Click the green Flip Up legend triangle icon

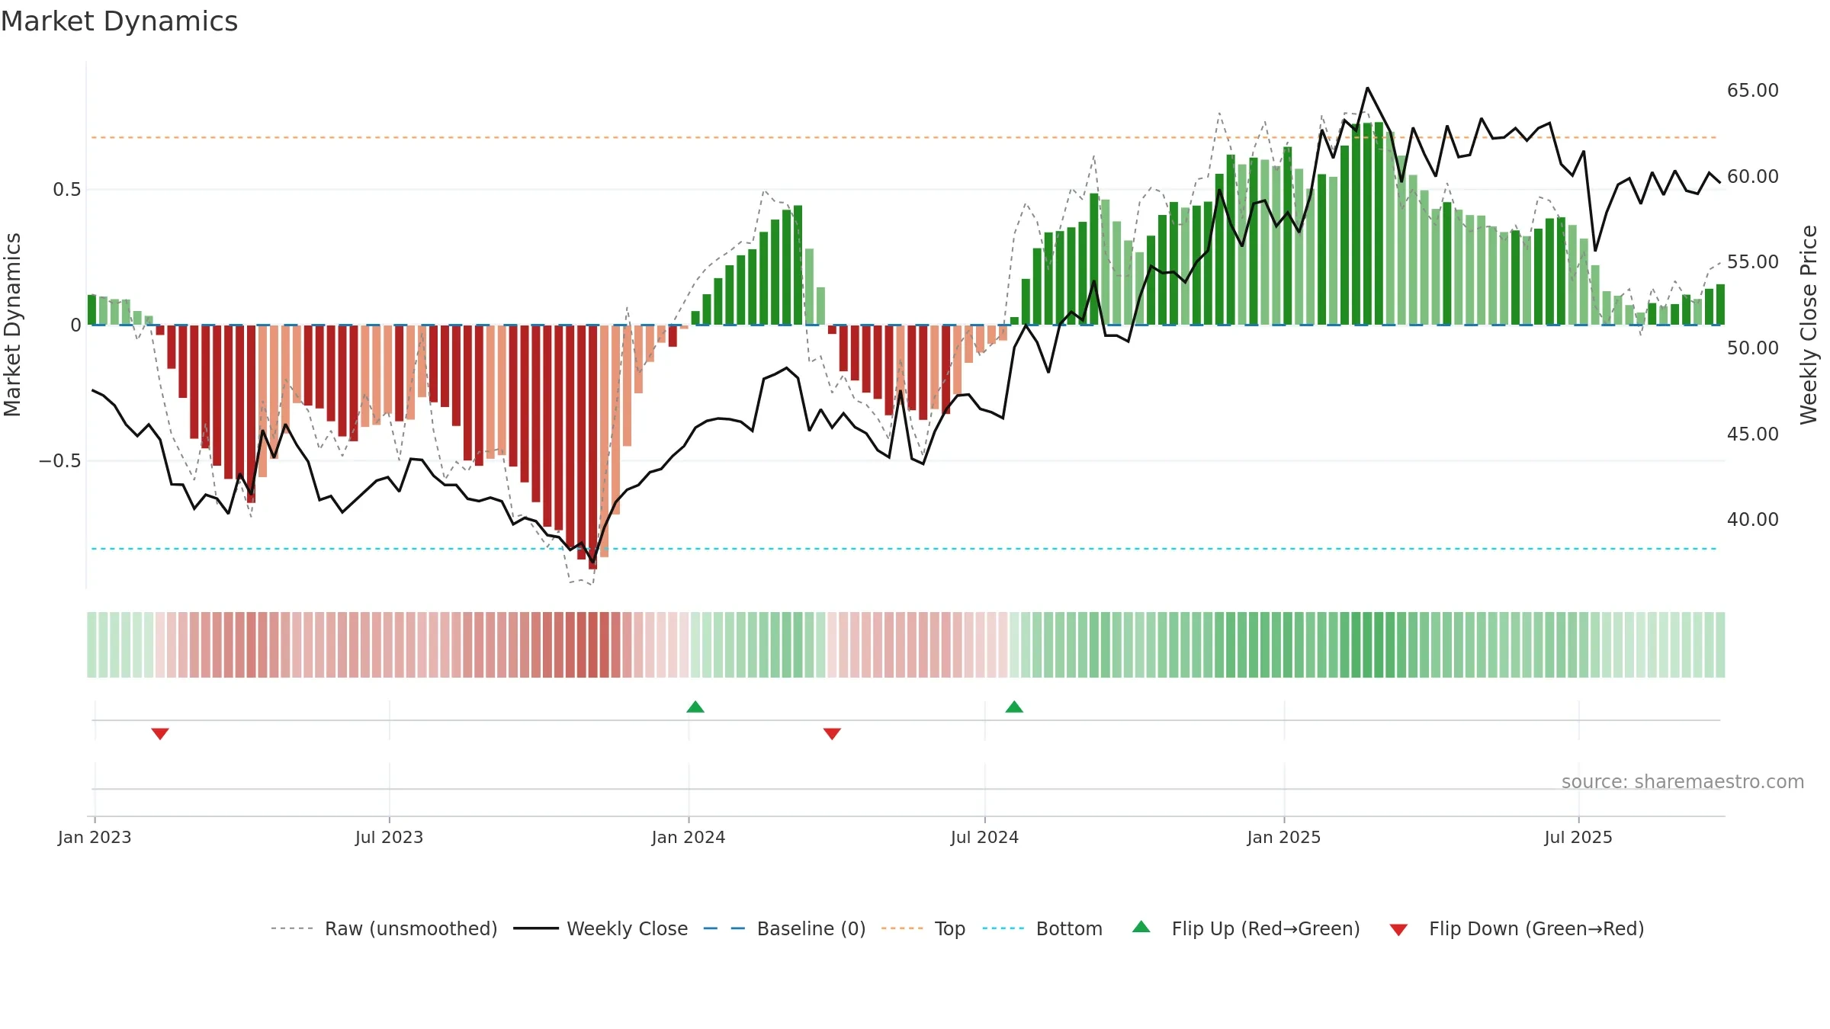pos(1141,927)
